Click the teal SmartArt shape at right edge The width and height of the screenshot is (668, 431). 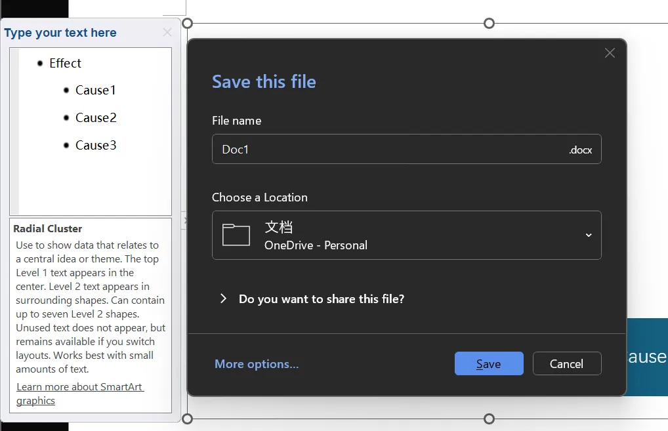(647, 357)
